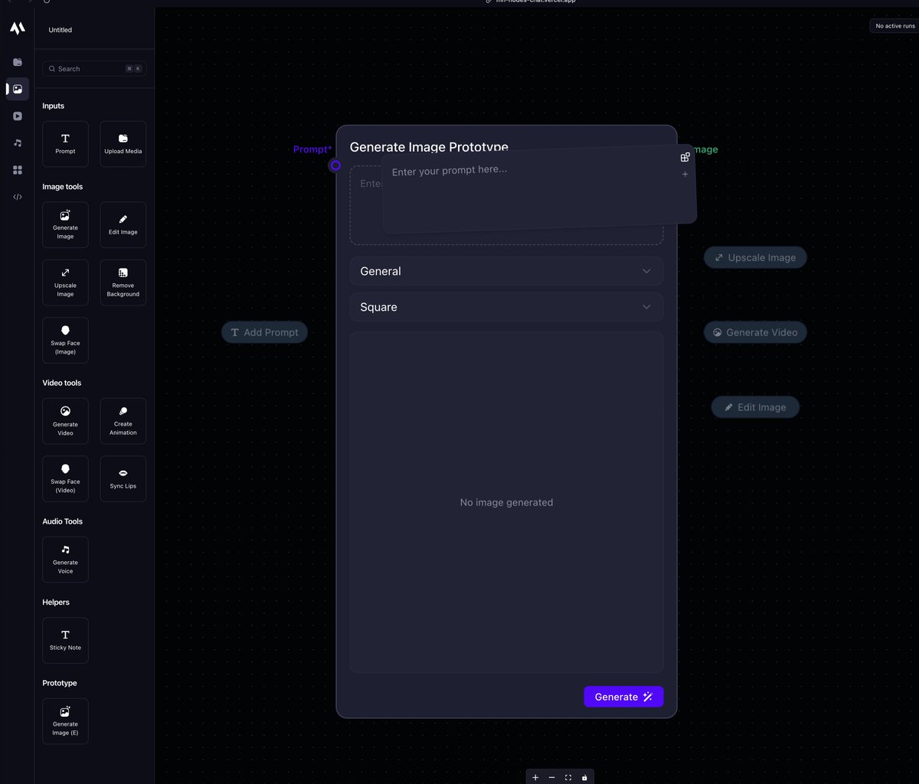919x784 pixels.
Task: Add the Create Animation tool
Action: coord(123,421)
